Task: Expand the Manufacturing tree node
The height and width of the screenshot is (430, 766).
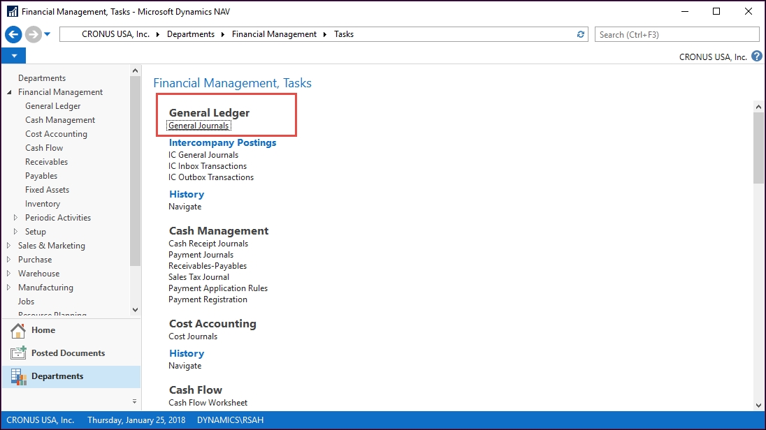Action: point(9,288)
